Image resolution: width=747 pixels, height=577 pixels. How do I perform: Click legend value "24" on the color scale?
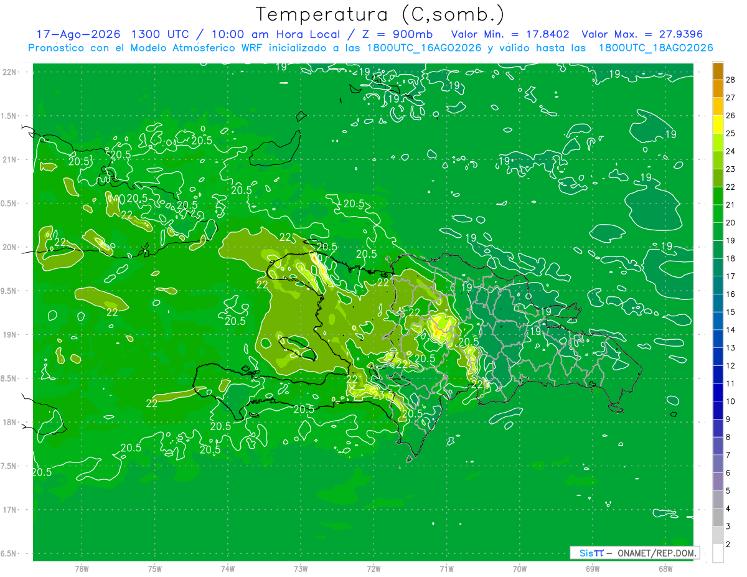coord(731,151)
